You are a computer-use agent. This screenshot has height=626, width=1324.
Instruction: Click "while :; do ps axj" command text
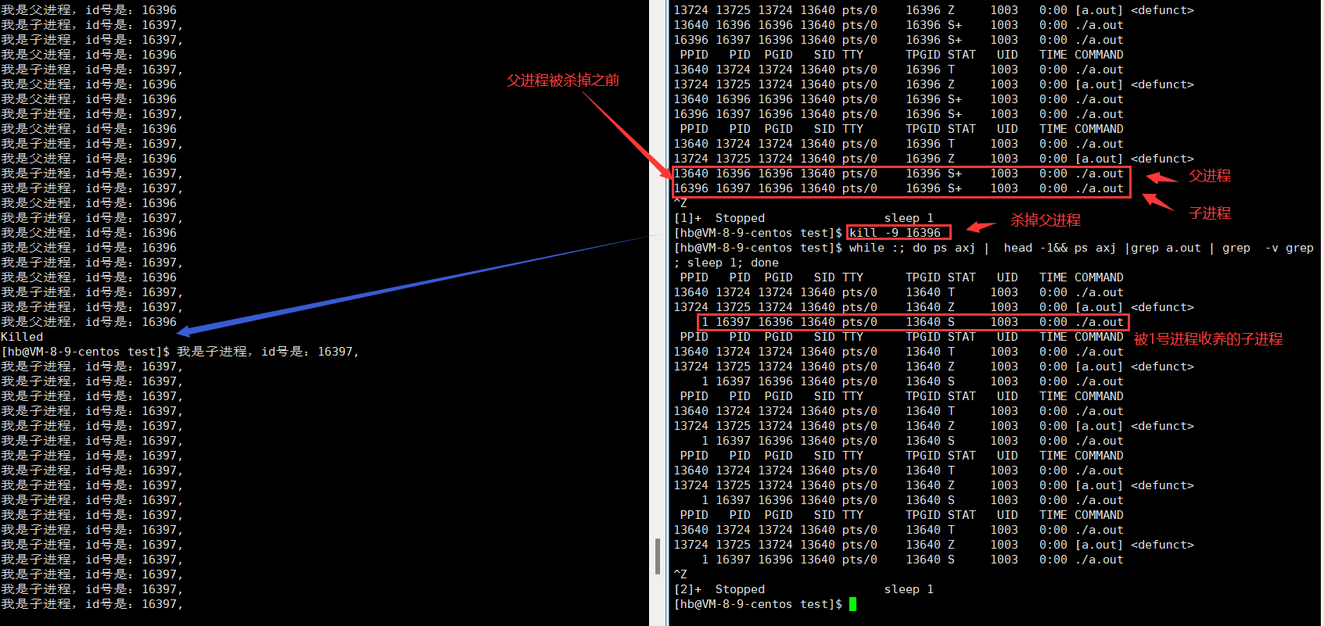coord(912,248)
